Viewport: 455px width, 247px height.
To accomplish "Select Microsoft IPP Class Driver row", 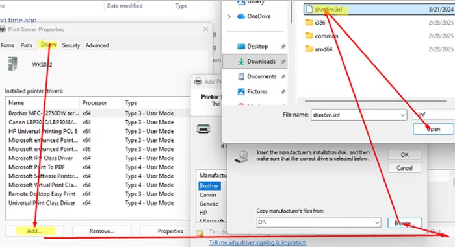I will (97, 158).
